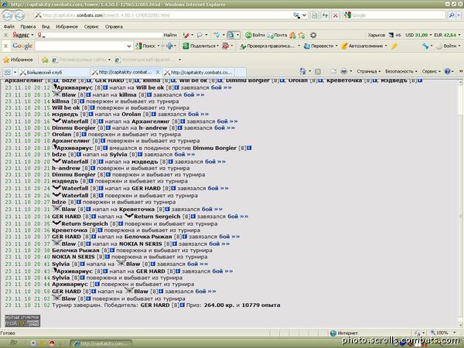Viewport: 464px width, 348px height.
Task: Open the Quick Tabs list dropdown arrow
Action: tap(15, 72)
